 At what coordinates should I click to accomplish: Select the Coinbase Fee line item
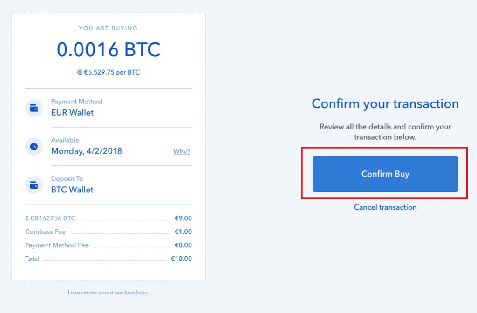[x=108, y=232]
